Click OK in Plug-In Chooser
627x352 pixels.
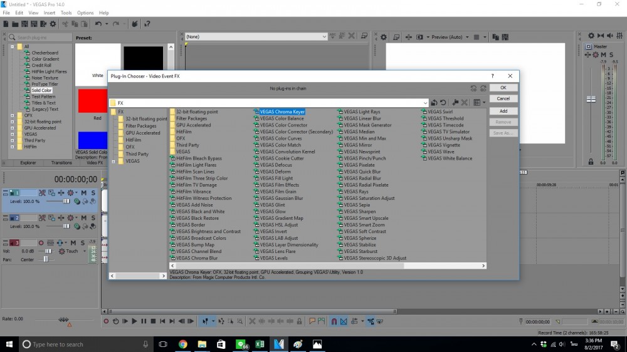click(503, 88)
